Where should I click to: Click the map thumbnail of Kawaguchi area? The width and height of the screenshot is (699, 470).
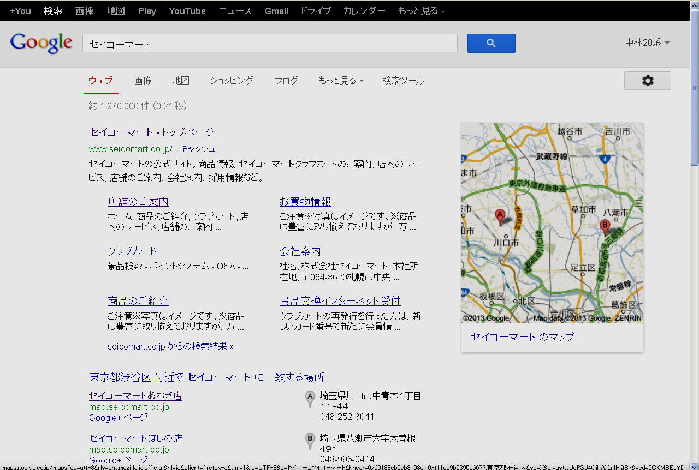[552, 223]
